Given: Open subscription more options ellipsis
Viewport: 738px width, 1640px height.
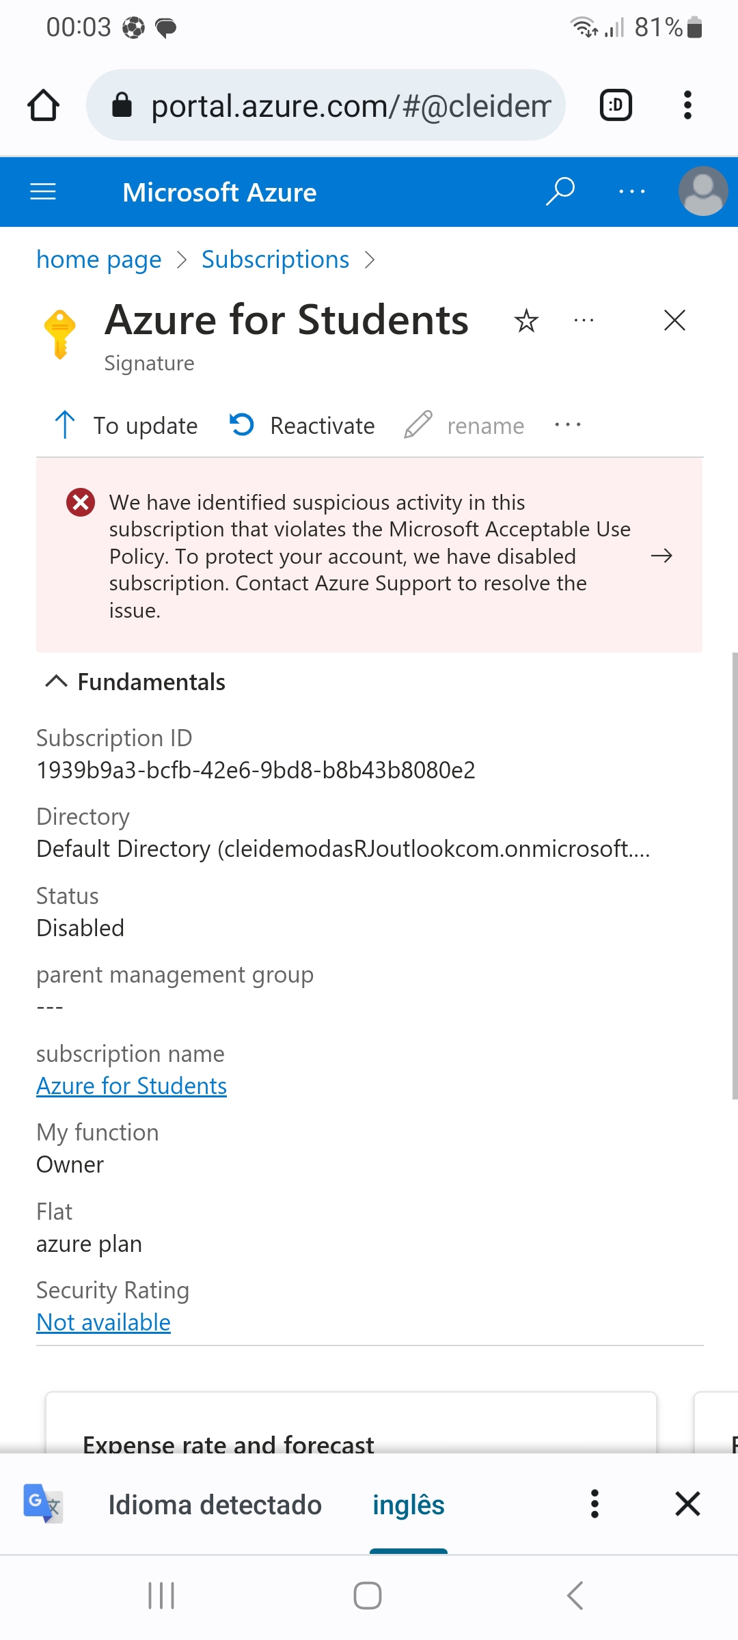Looking at the screenshot, I should click(583, 320).
